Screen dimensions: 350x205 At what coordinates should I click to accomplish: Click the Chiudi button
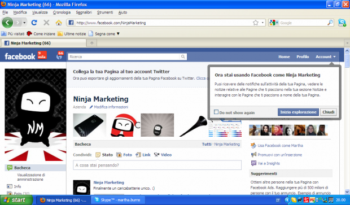click(x=328, y=112)
